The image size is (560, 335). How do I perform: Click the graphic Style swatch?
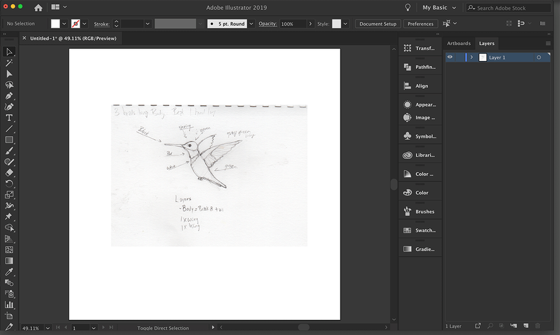pos(337,24)
